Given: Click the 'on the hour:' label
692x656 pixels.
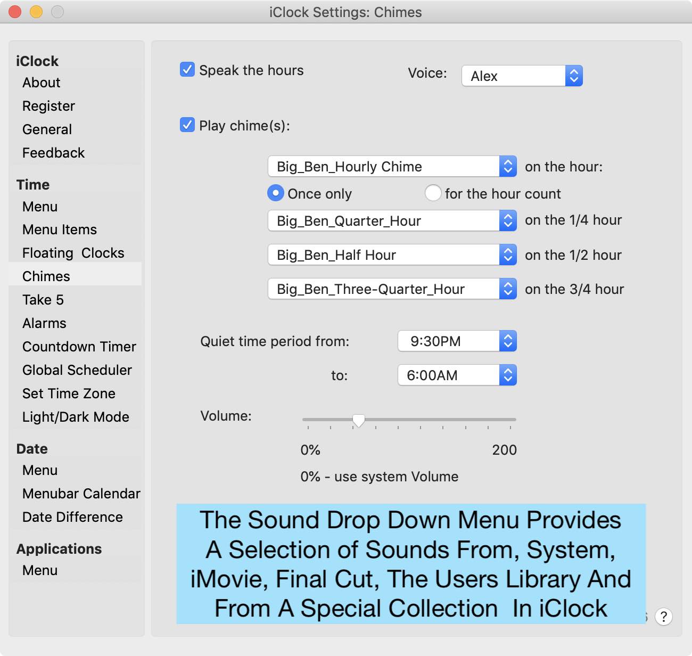Looking at the screenshot, I should pyautogui.click(x=564, y=167).
